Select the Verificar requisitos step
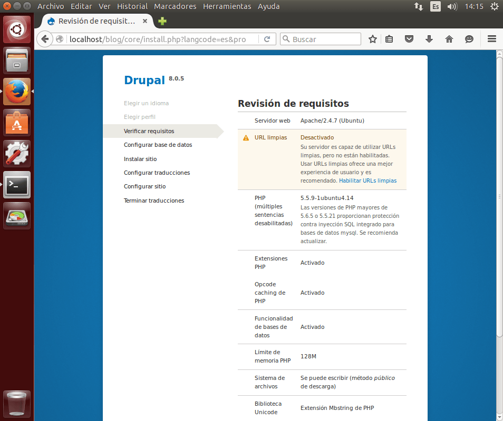 pos(149,131)
